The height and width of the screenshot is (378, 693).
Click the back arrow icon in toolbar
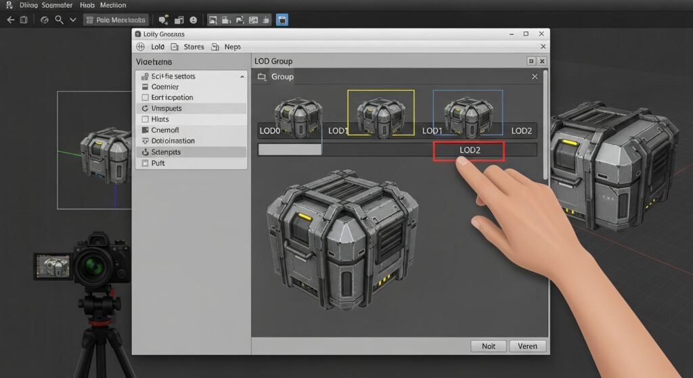[x=11, y=20]
